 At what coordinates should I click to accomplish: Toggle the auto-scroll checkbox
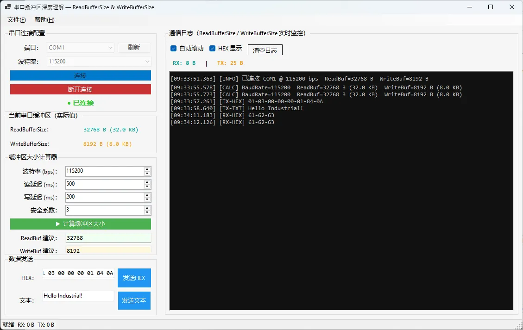click(x=174, y=49)
